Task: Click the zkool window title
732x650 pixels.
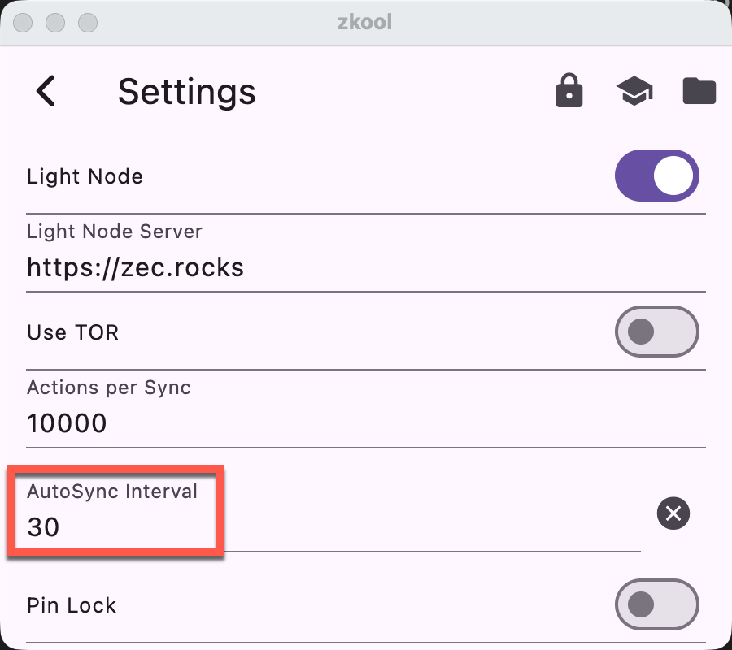Action: (x=365, y=22)
